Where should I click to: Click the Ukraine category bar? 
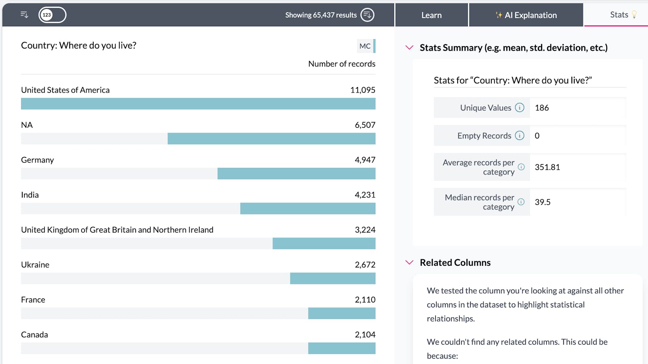[x=333, y=278]
